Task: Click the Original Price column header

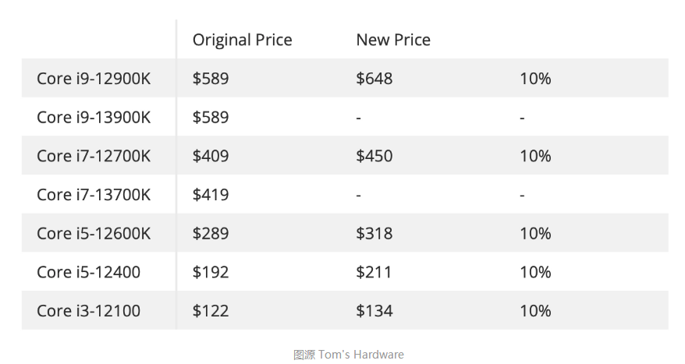Action: pyautogui.click(x=242, y=40)
